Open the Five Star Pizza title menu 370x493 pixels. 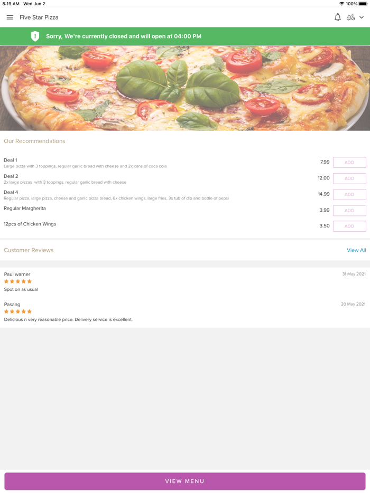tap(39, 17)
